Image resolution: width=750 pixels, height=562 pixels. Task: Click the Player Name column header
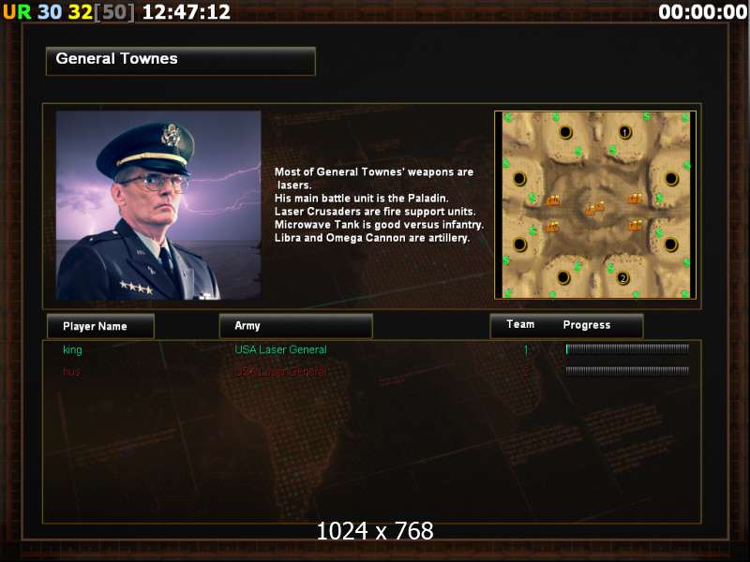[x=100, y=326]
